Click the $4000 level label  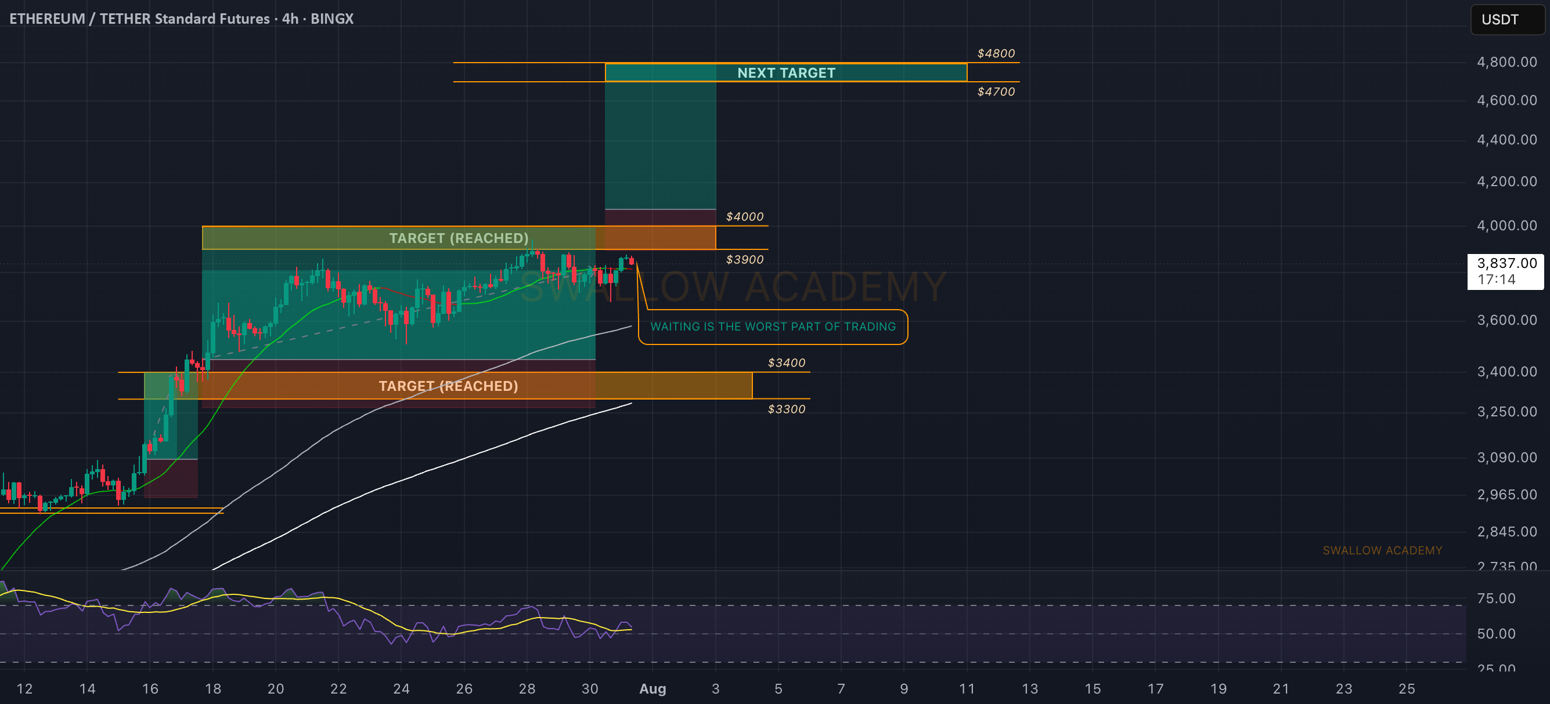[744, 216]
